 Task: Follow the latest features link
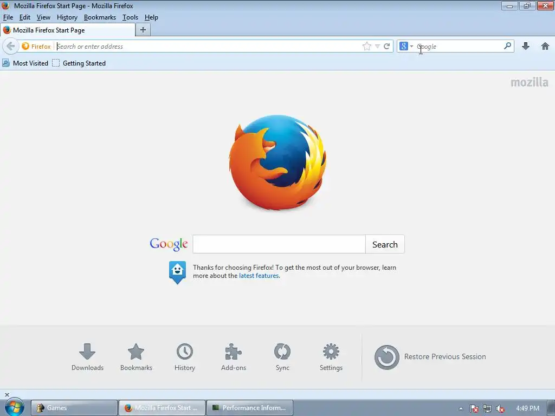point(259,276)
